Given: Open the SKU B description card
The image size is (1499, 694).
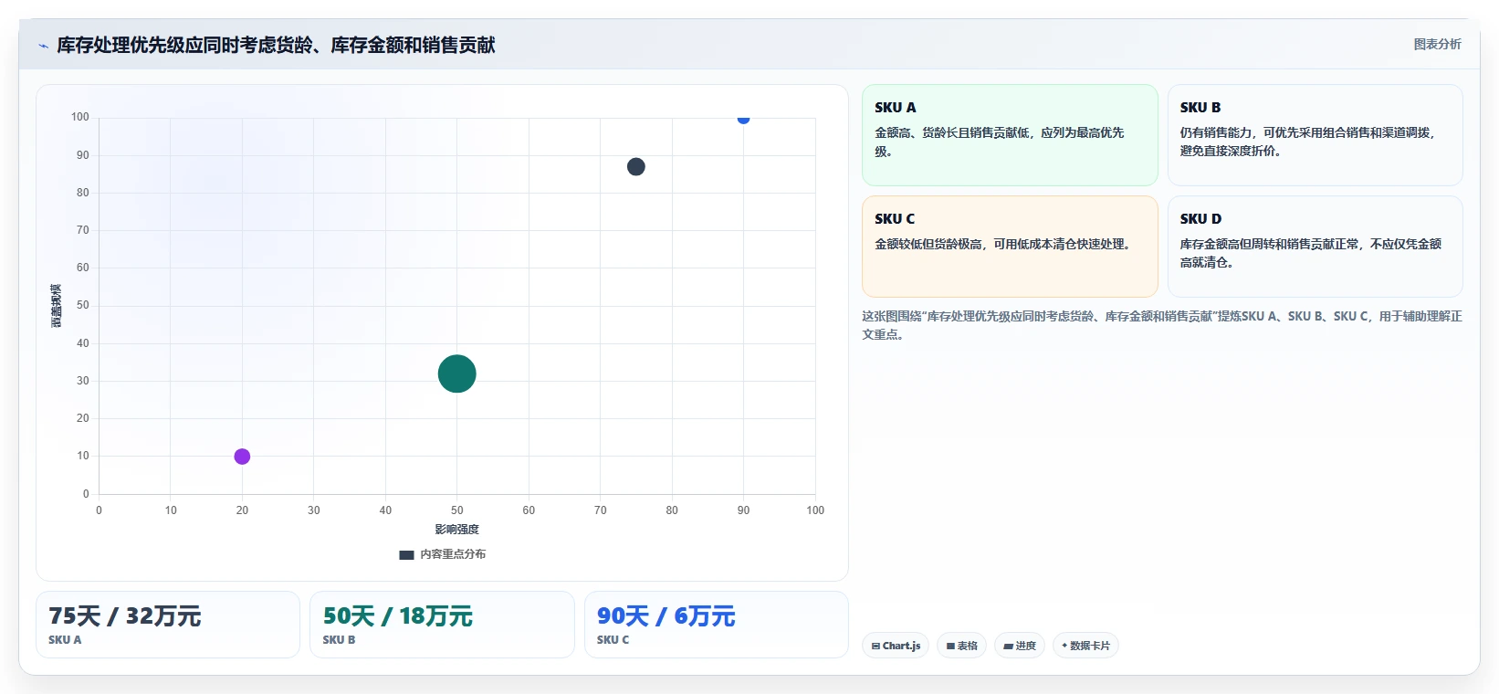Looking at the screenshot, I should coord(1315,135).
